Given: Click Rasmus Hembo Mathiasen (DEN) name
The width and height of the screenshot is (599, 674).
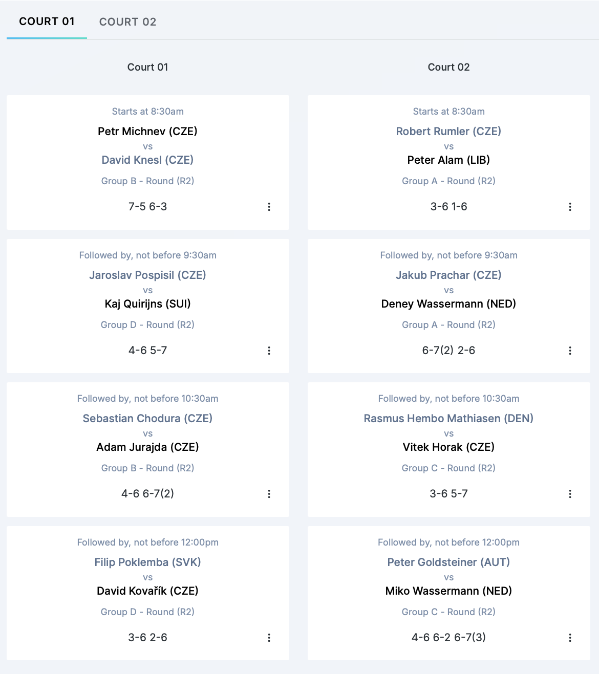Looking at the screenshot, I should [448, 419].
